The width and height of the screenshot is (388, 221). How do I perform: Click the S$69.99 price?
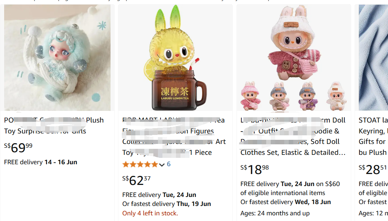(x=18, y=148)
